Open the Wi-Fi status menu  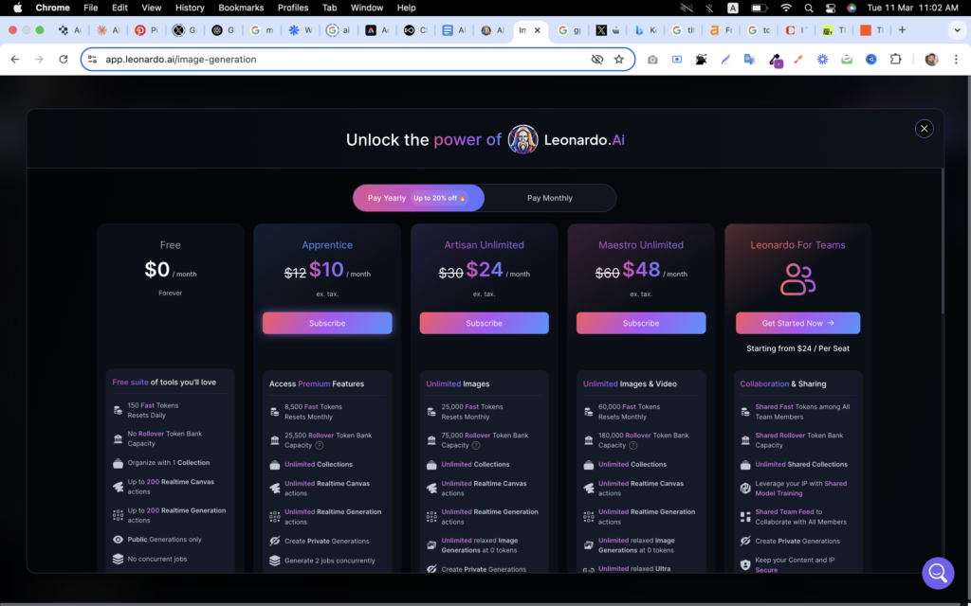tap(786, 8)
